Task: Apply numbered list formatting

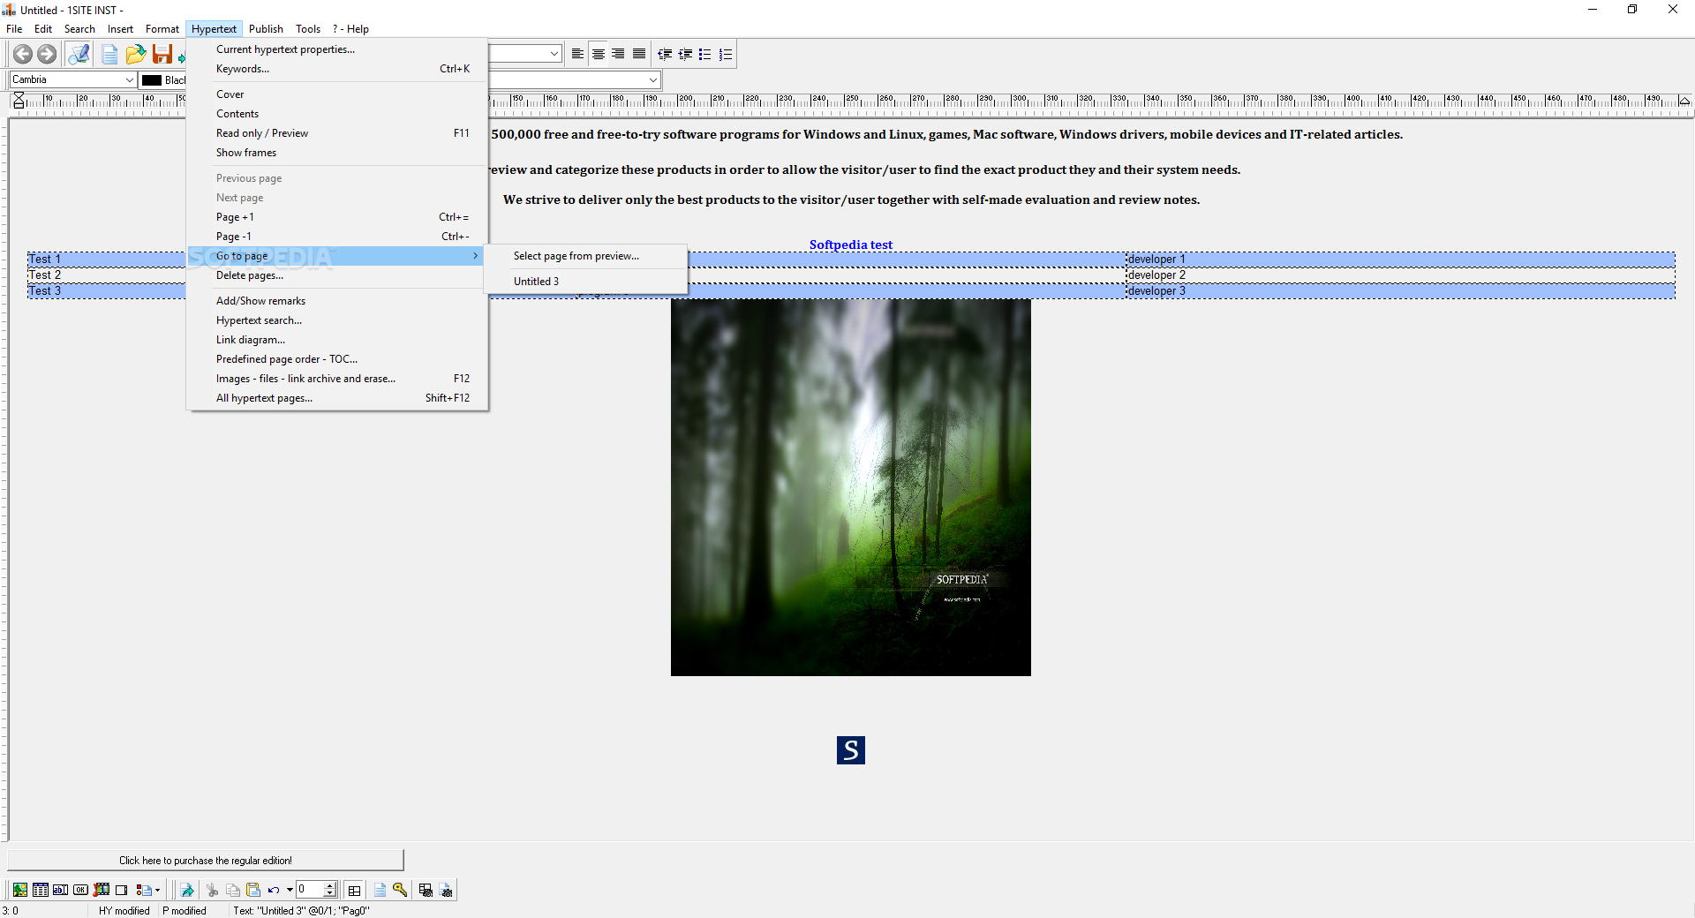Action: point(726,54)
